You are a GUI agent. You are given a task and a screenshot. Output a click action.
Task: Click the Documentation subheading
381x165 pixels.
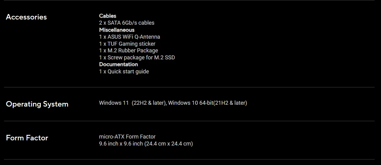coord(118,64)
